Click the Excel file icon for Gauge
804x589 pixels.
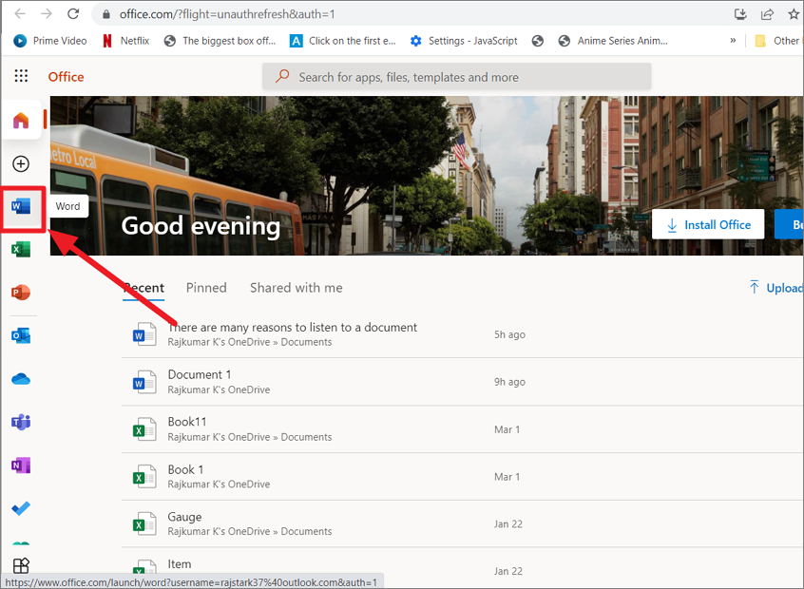tap(144, 523)
